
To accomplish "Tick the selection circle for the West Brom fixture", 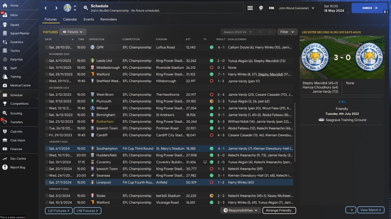I will click(x=47, y=95).
